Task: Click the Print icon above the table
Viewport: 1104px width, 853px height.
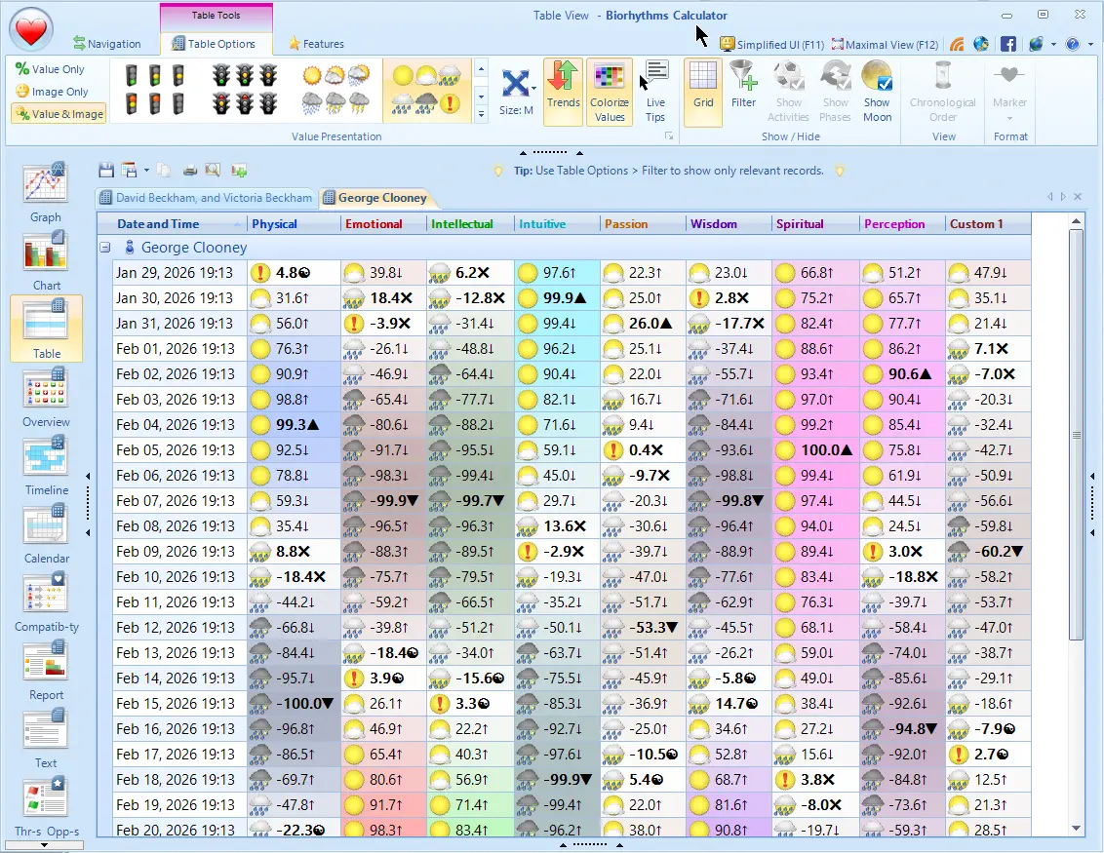Action: (189, 170)
